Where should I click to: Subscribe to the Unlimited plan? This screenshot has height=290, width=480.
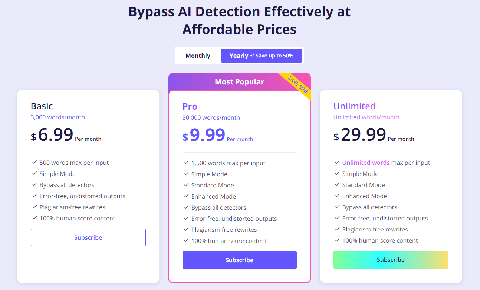pos(391,260)
